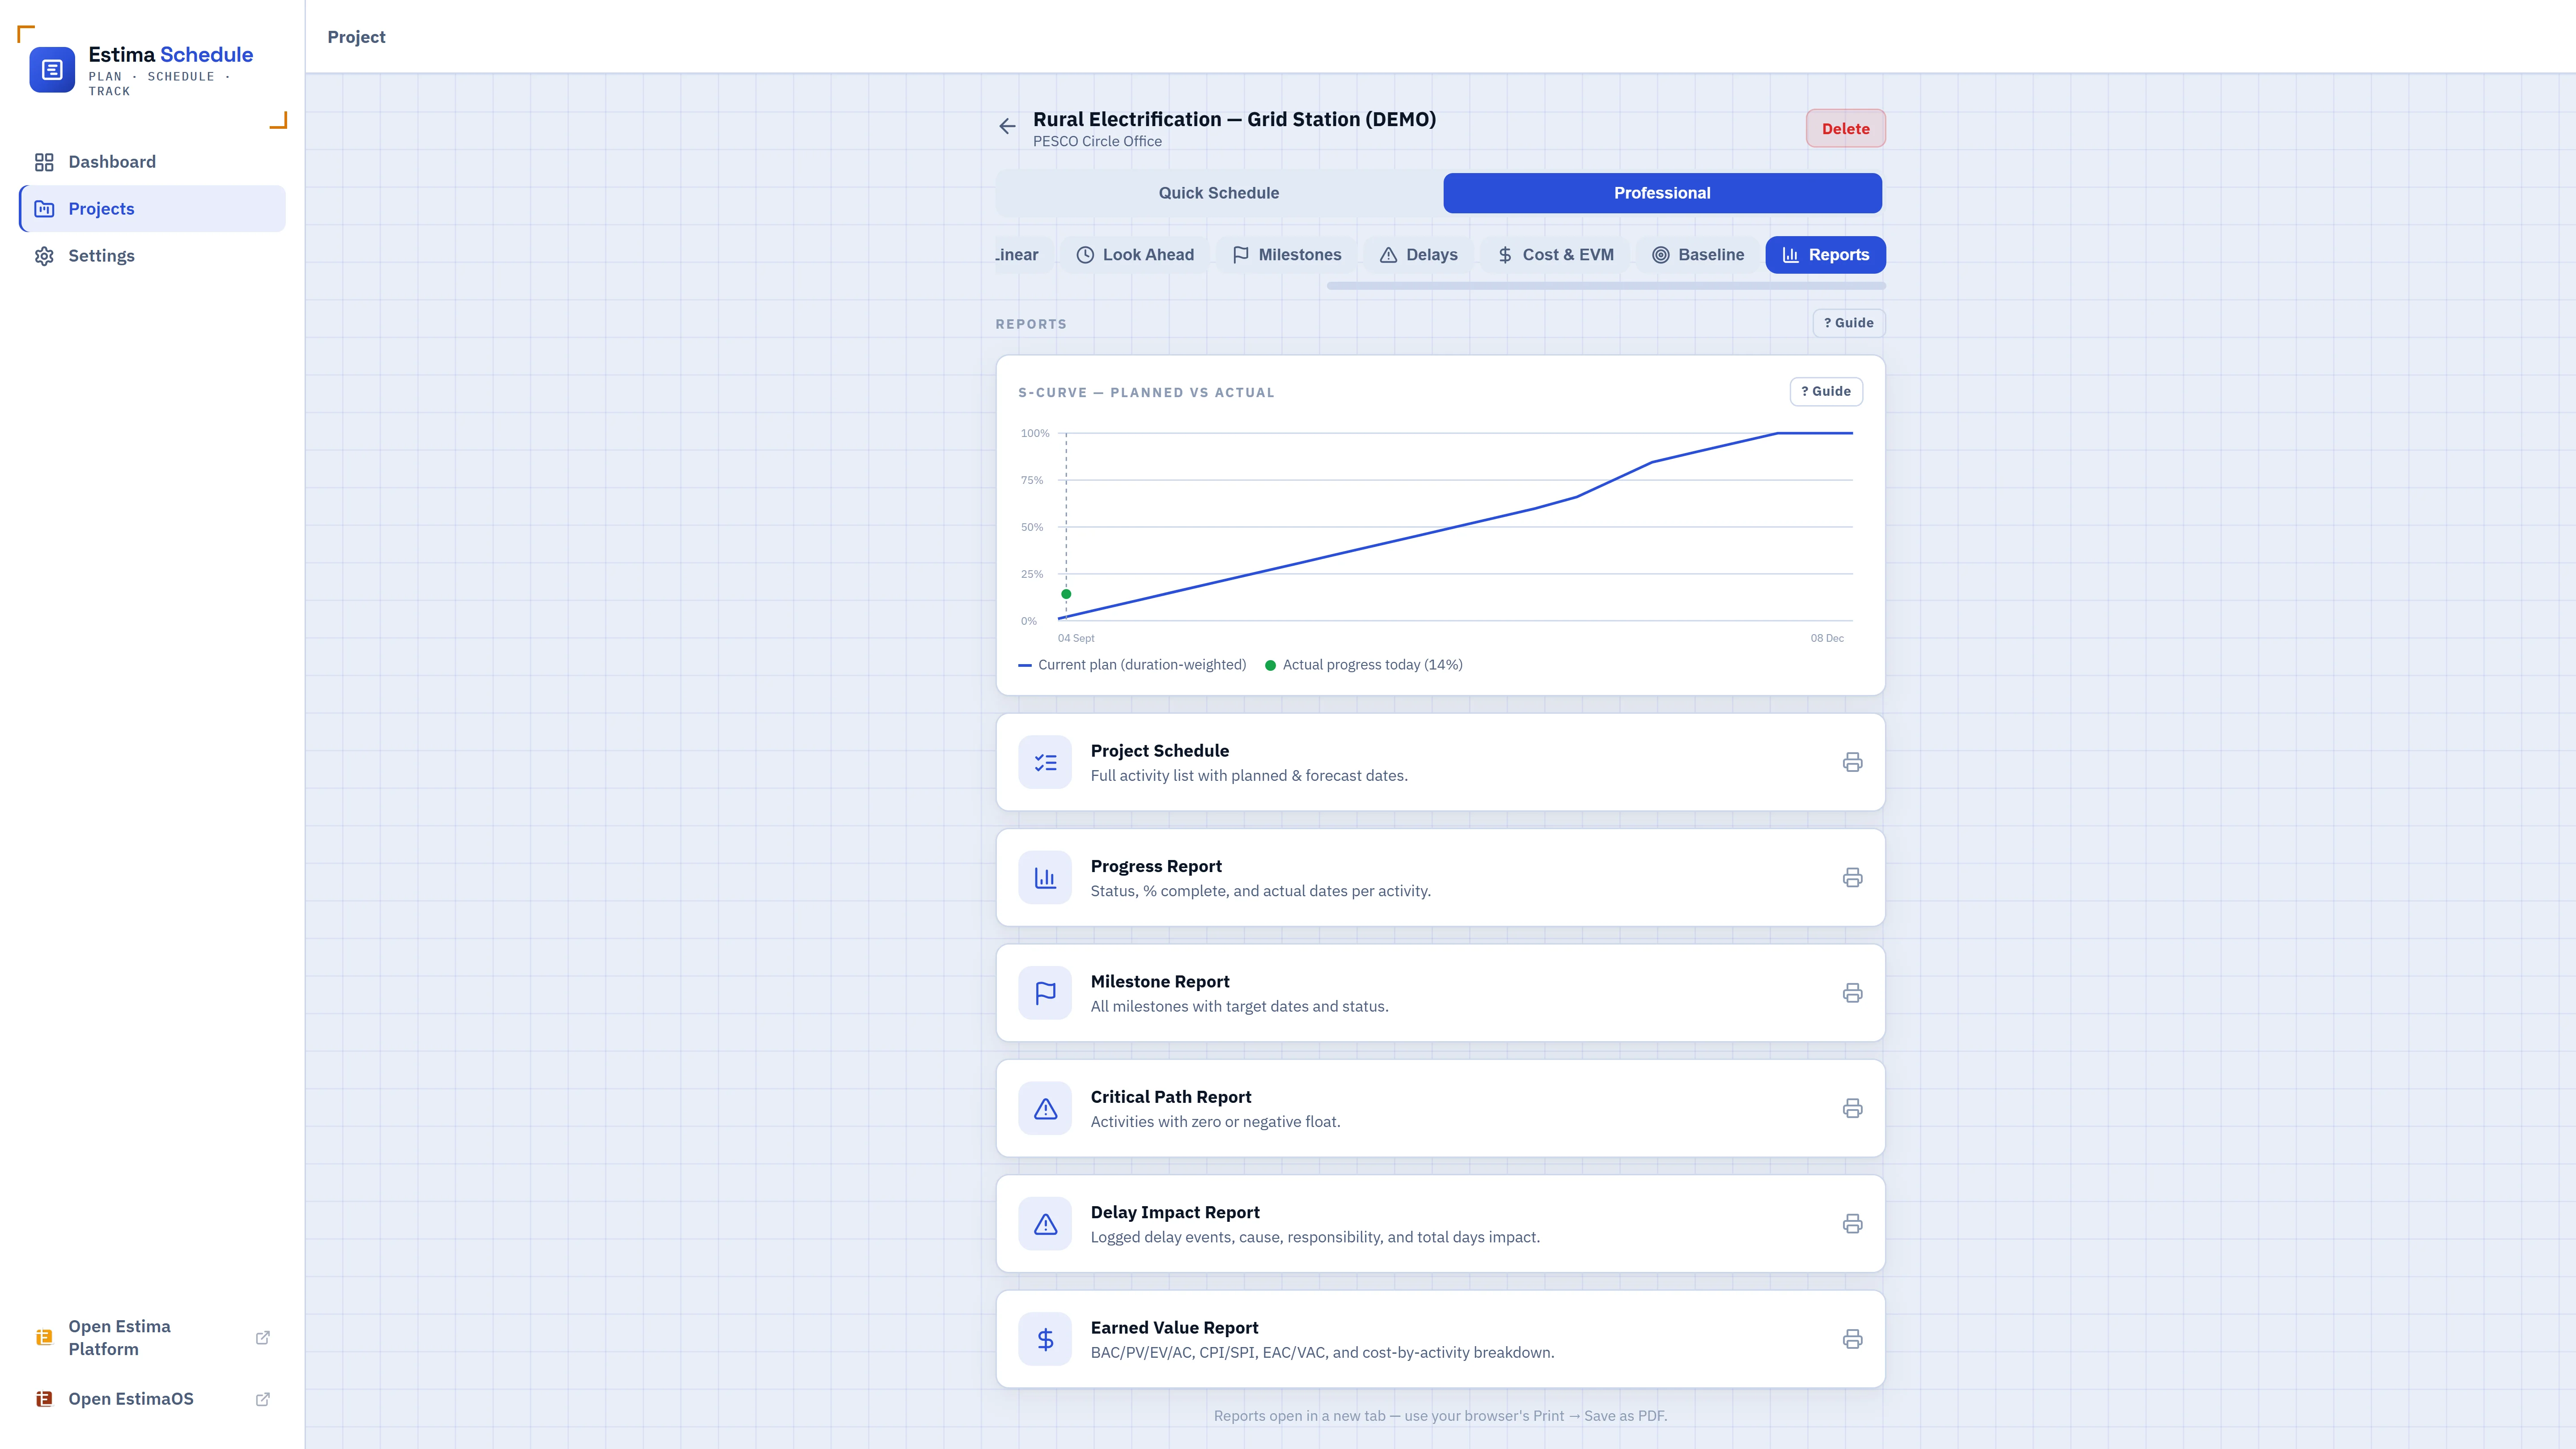Open the Reports section Guide button

pyautogui.click(x=1848, y=323)
